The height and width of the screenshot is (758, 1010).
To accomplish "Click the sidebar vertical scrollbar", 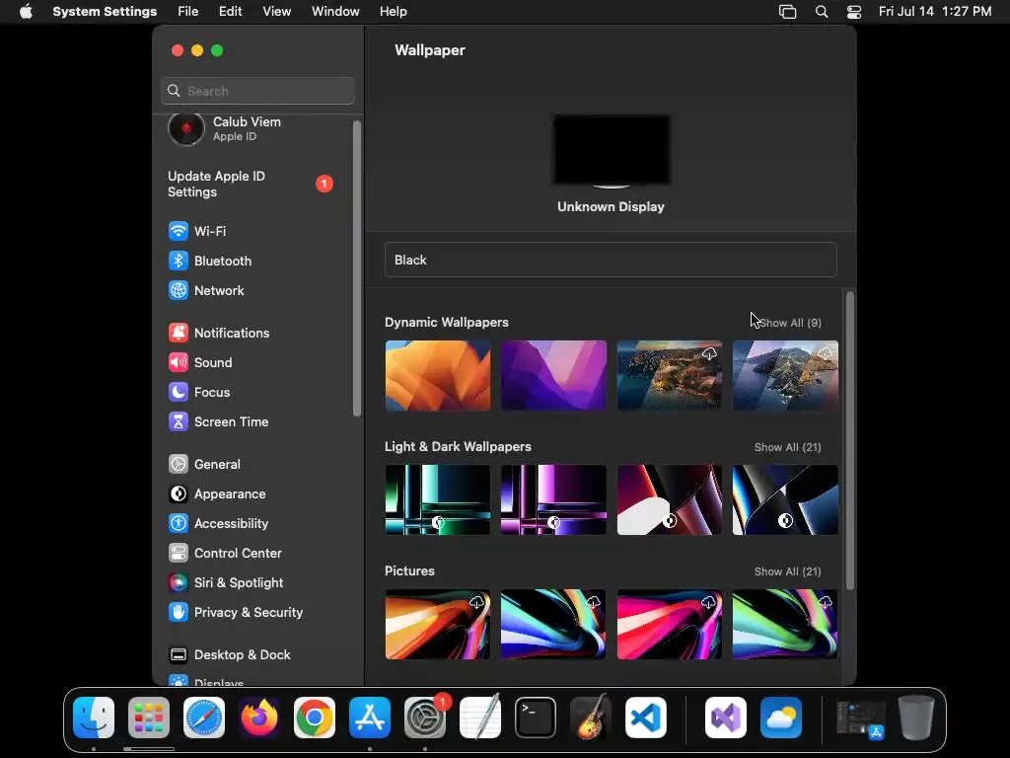I will pyautogui.click(x=357, y=268).
